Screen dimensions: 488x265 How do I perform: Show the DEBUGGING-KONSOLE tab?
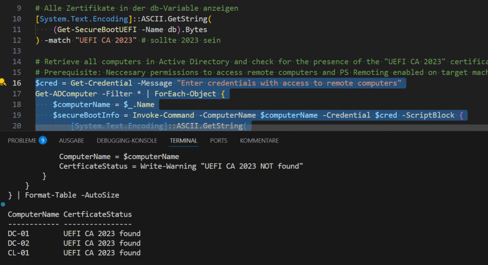pyautogui.click(x=127, y=141)
